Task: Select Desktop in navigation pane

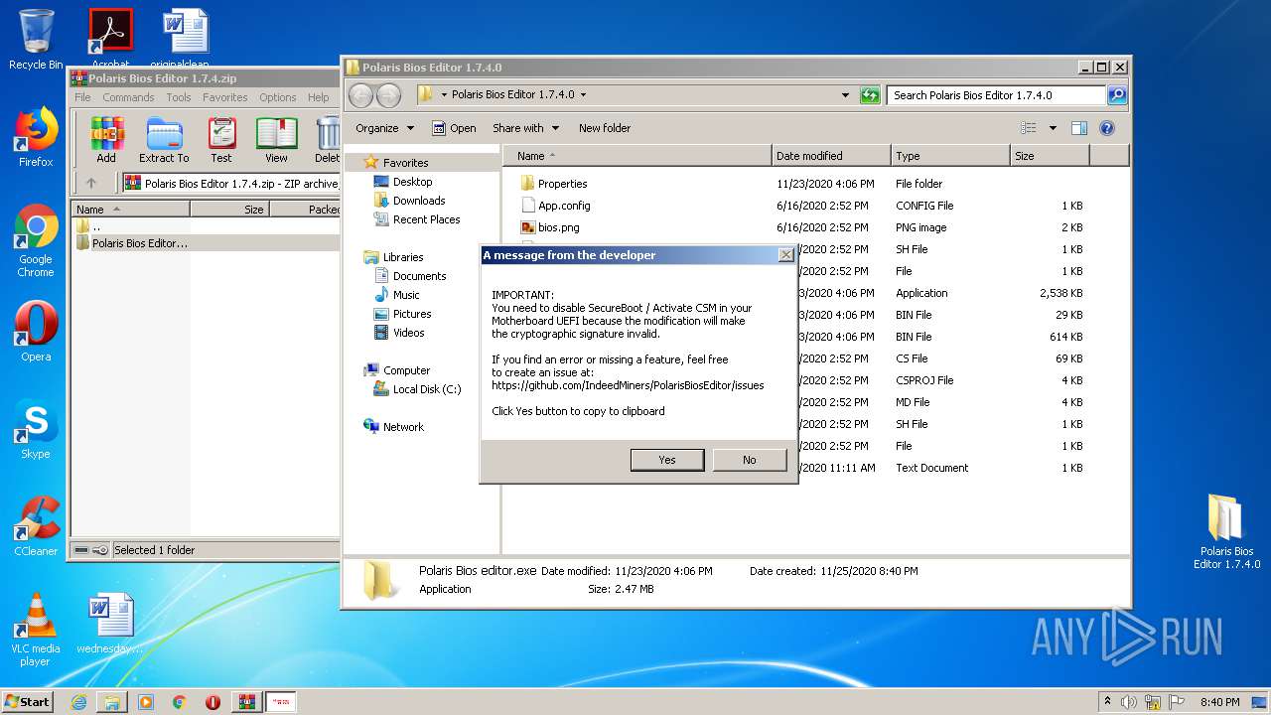Action: tap(412, 182)
